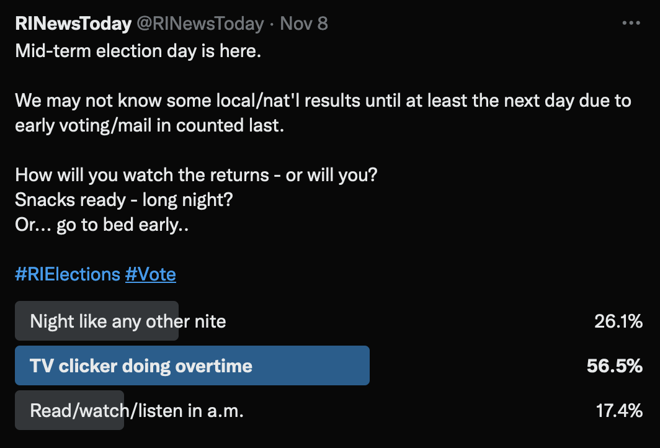Open the RINewsToday profile name

[x=73, y=24]
